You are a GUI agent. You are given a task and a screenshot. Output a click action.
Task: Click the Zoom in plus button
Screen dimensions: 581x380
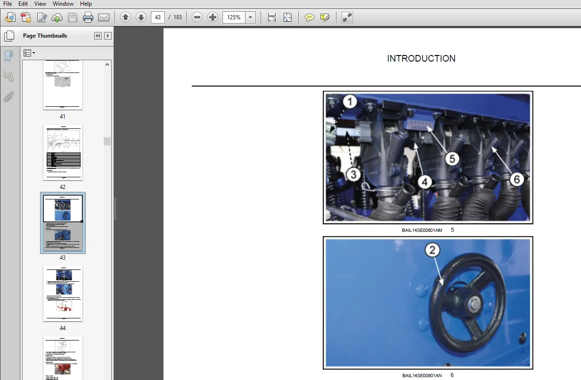pos(213,17)
